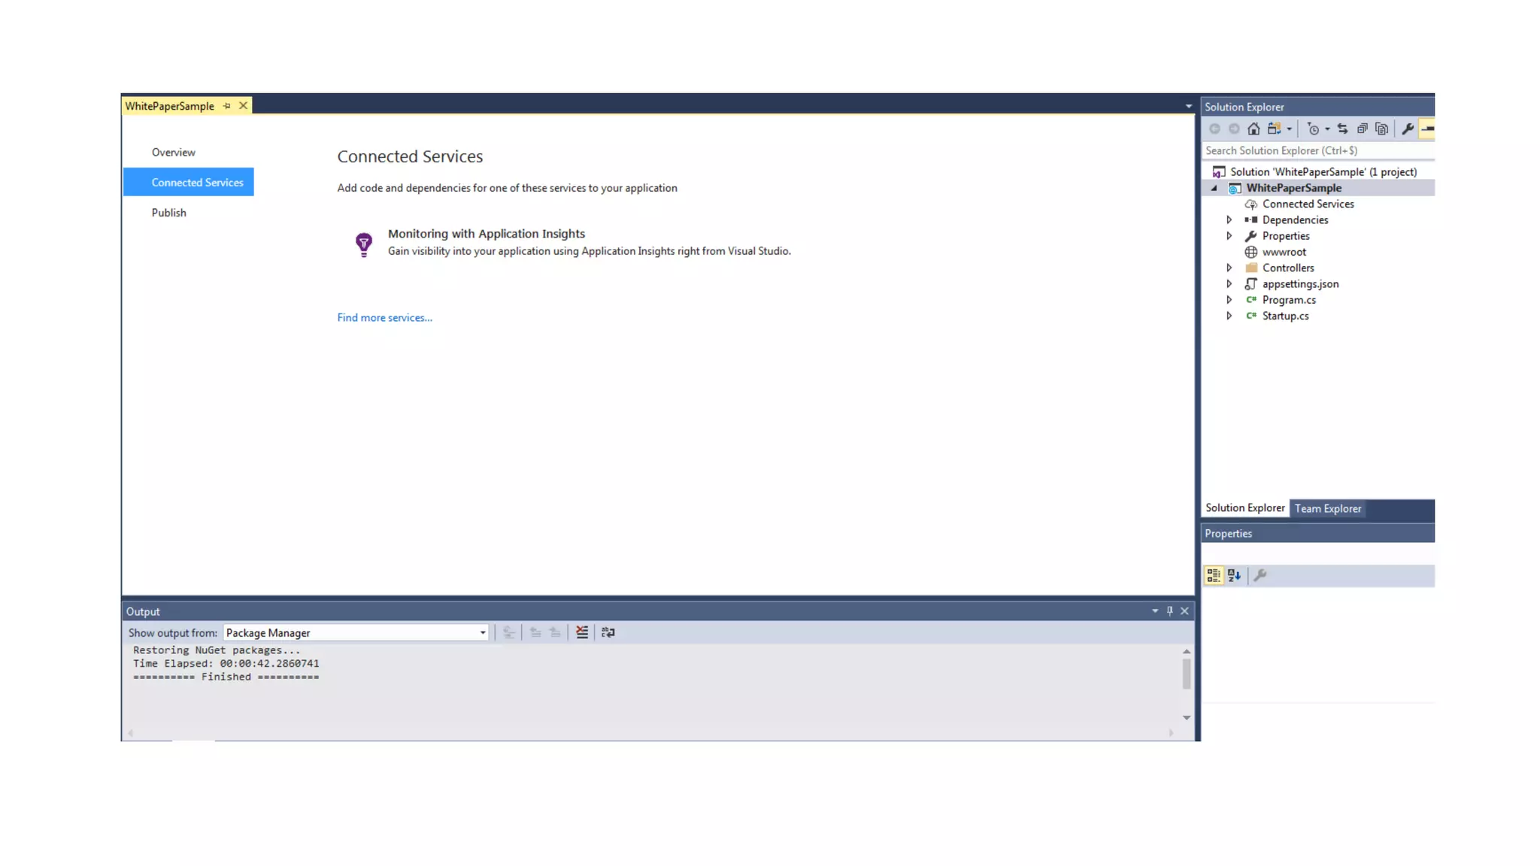Viewport: 1540px width, 866px height.
Task: Open Properties wrench in Solution Explorer toolbar
Action: pyautogui.click(x=1408, y=129)
